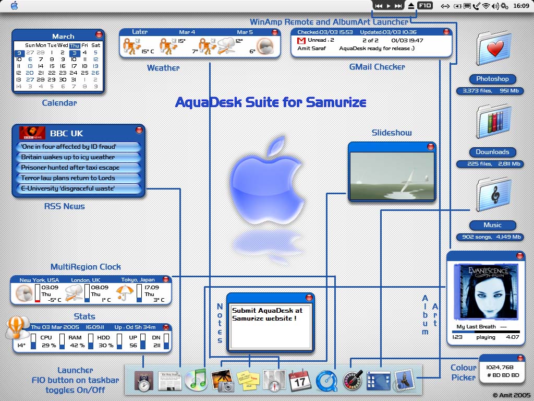534x401 pixels.
Task: Open the iTunes music note dock icon
Action: tap(196, 380)
